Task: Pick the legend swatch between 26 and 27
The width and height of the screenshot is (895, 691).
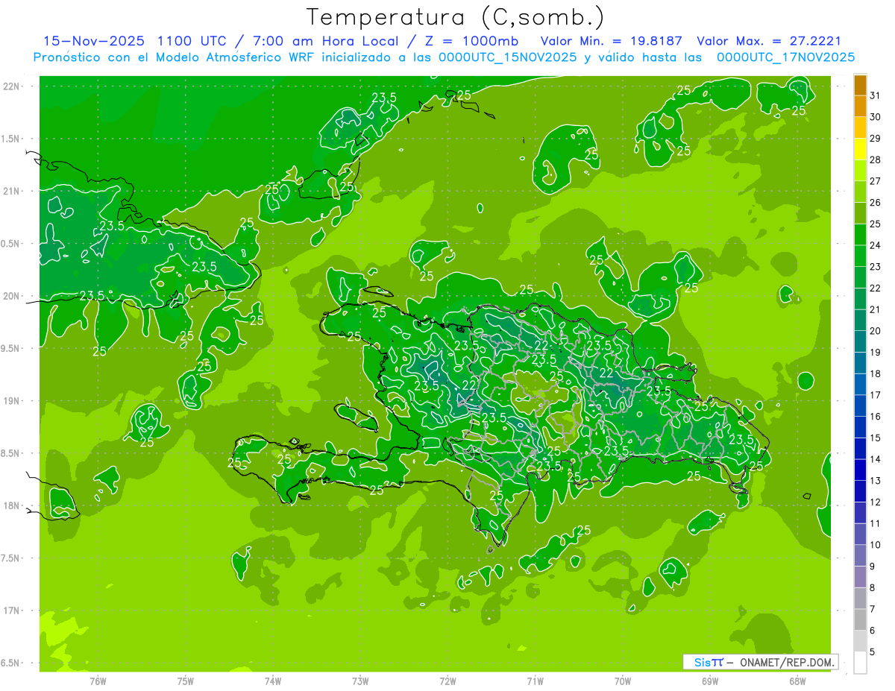Action: (x=860, y=192)
